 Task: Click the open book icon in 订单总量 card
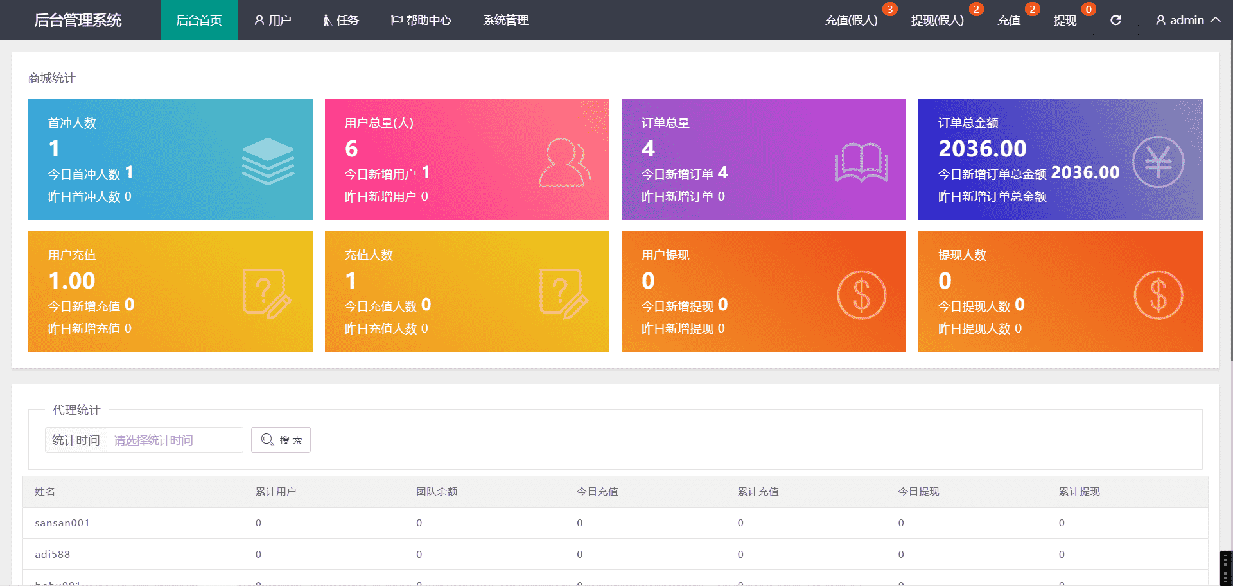coord(861,163)
